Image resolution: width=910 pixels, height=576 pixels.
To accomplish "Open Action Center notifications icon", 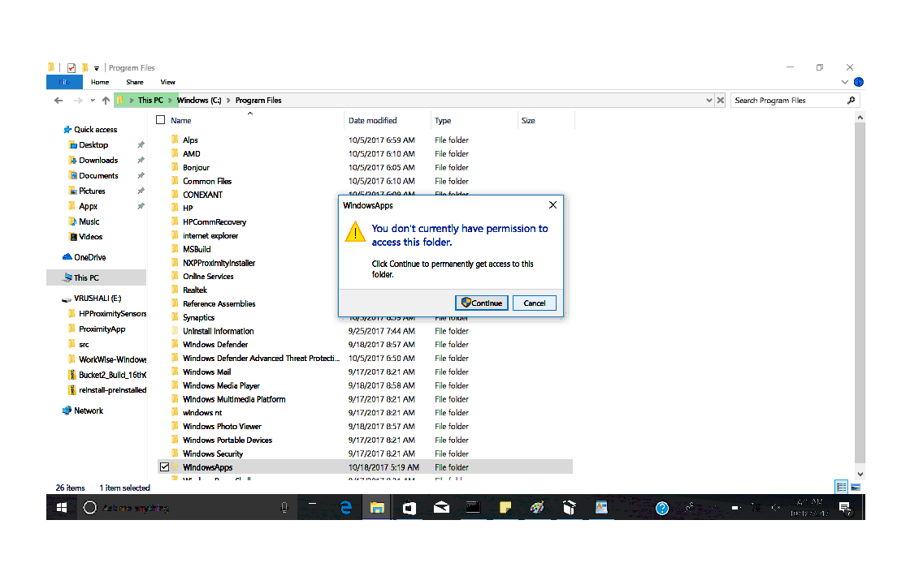I will (x=845, y=508).
